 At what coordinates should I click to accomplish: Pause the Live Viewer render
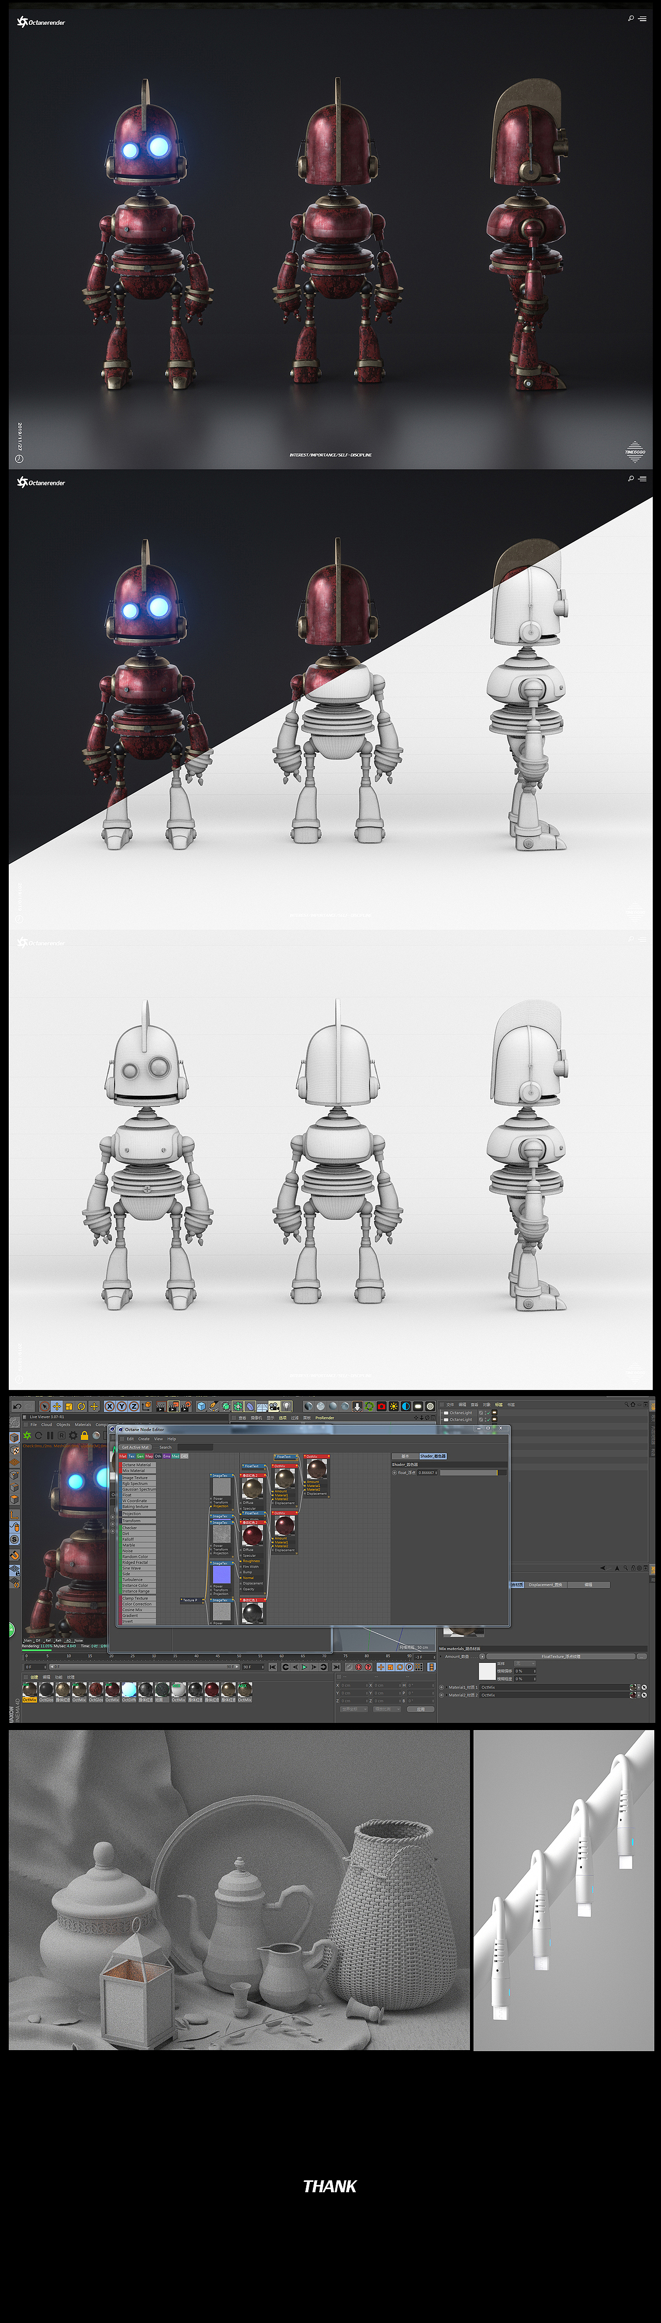50,1435
